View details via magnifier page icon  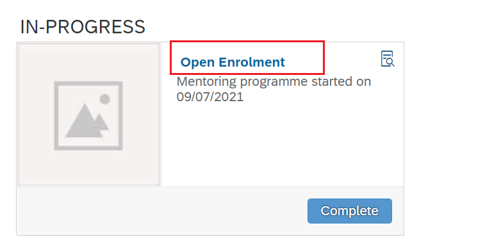pyautogui.click(x=388, y=59)
